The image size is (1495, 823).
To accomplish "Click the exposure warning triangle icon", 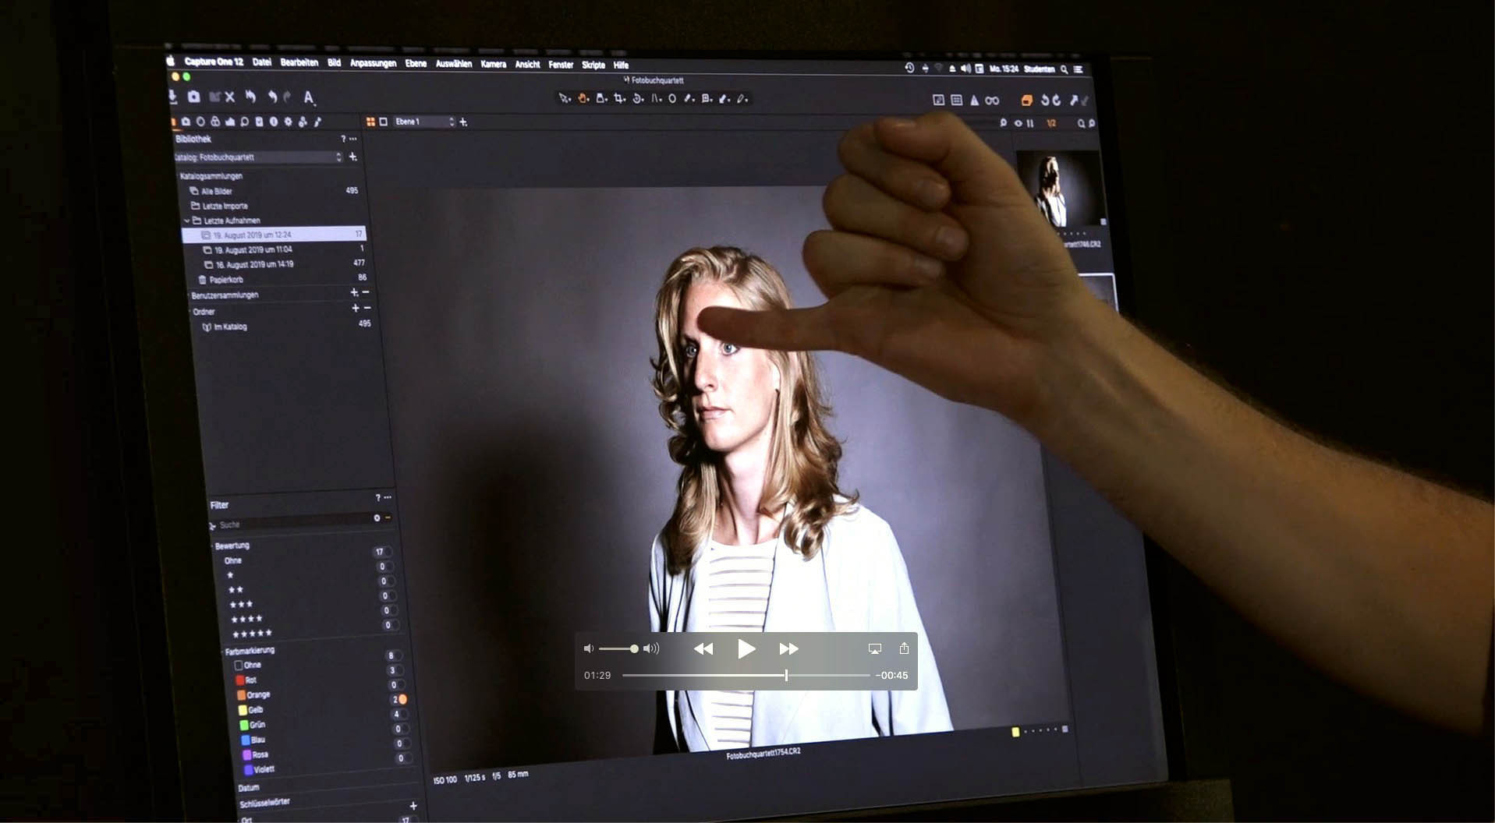I will [974, 100].
